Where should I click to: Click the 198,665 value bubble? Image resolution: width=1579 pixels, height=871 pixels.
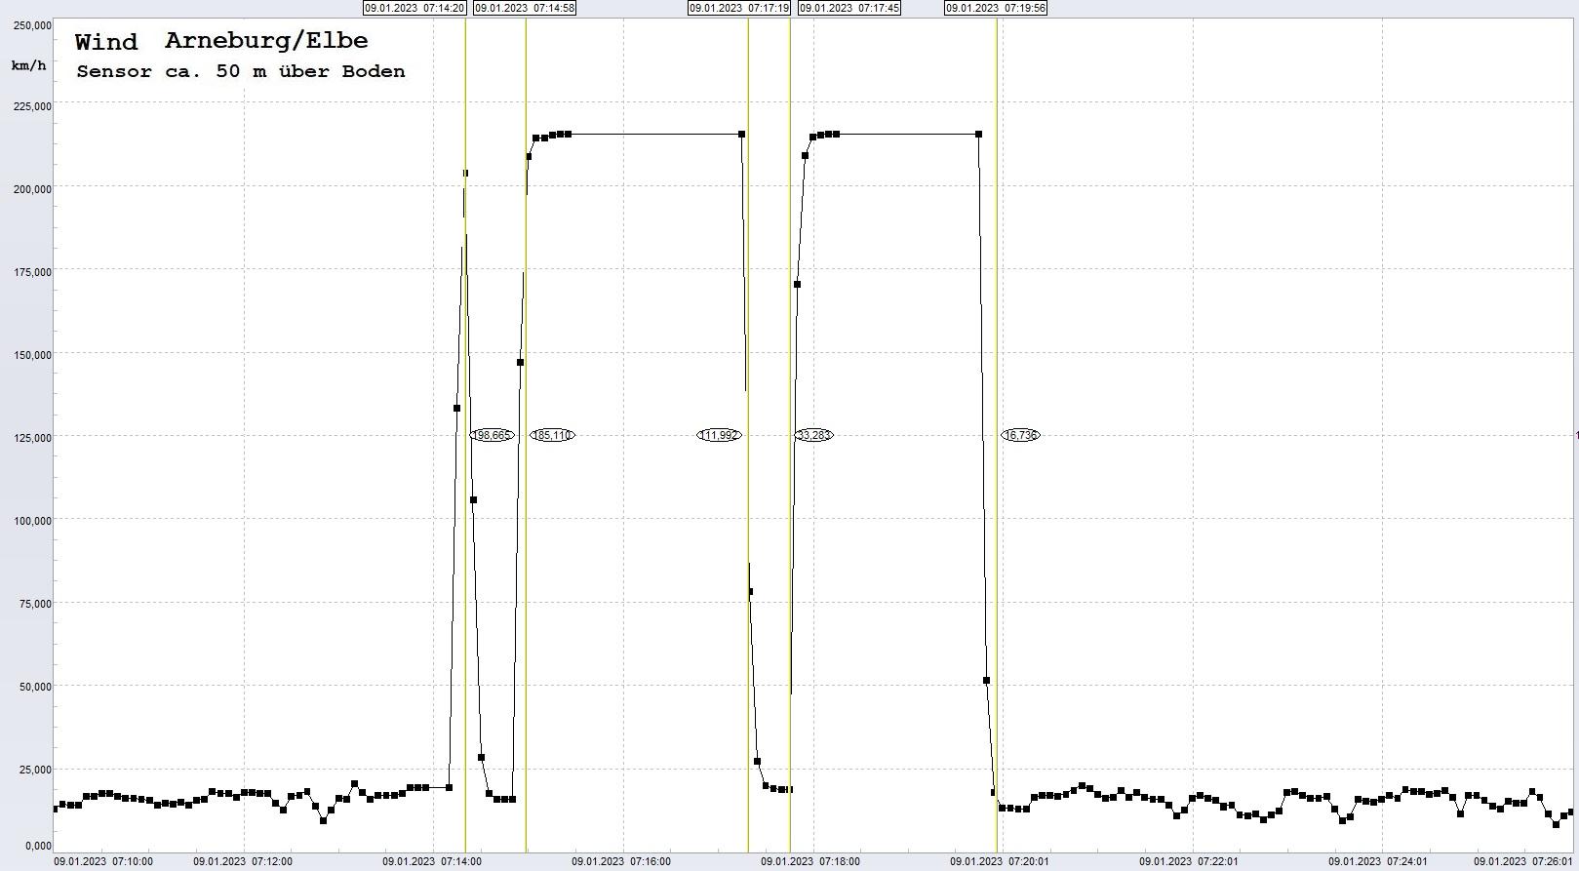pos(492,435)
